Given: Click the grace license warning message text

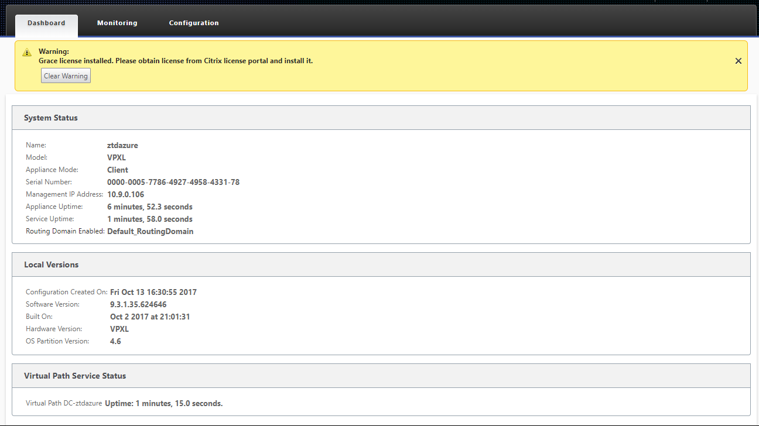Looking at the screenshot, I should (x=176, y=61).
